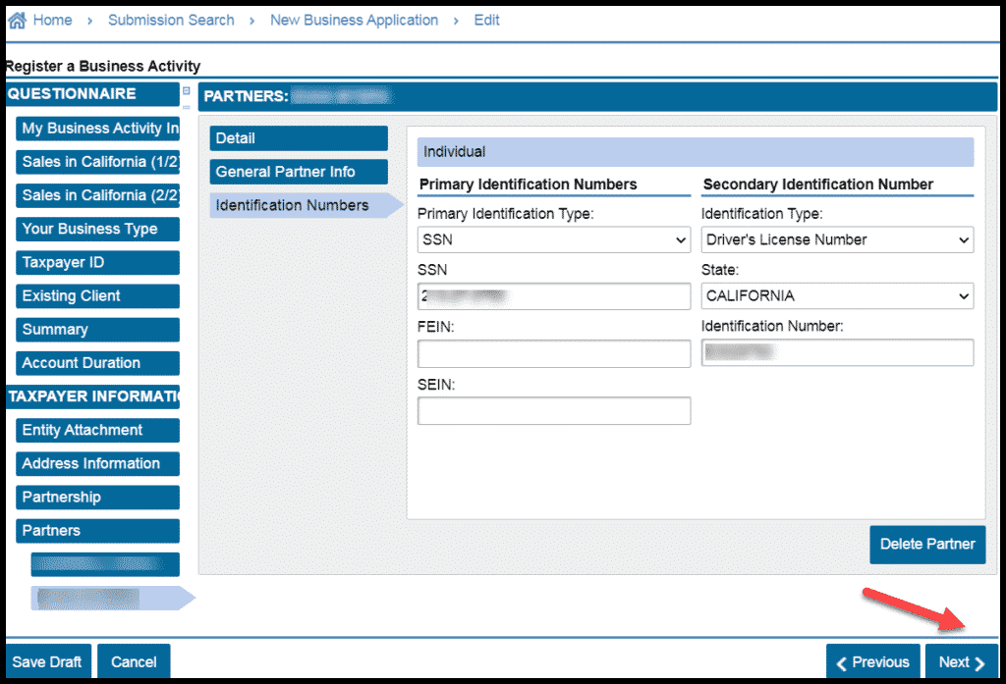Expand secondary Identification Type dropdown

click(837, 239)
